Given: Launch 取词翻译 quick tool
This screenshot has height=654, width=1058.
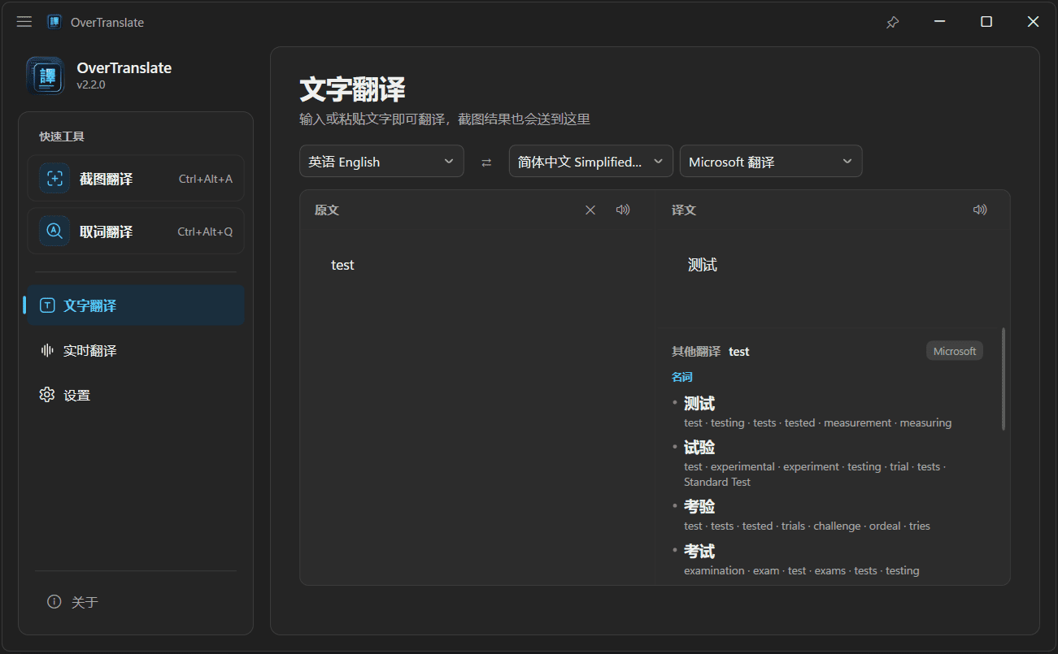Looking at the screenshot, I should pos(136,232).
